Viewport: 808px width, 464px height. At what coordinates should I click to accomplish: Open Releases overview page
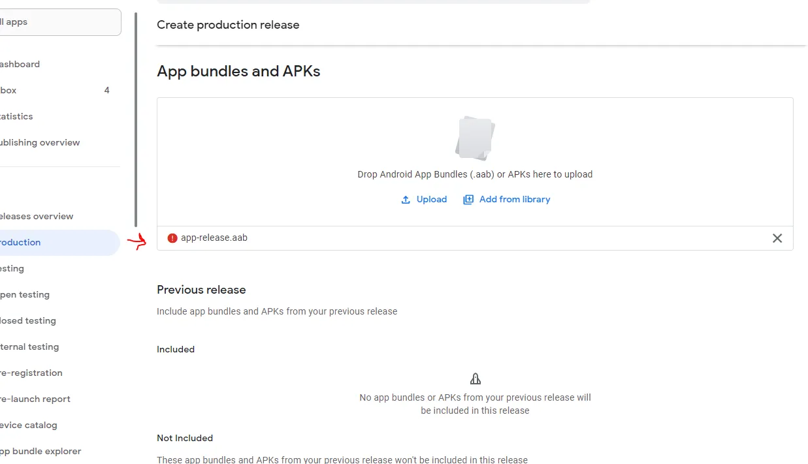tap(37, 216)
